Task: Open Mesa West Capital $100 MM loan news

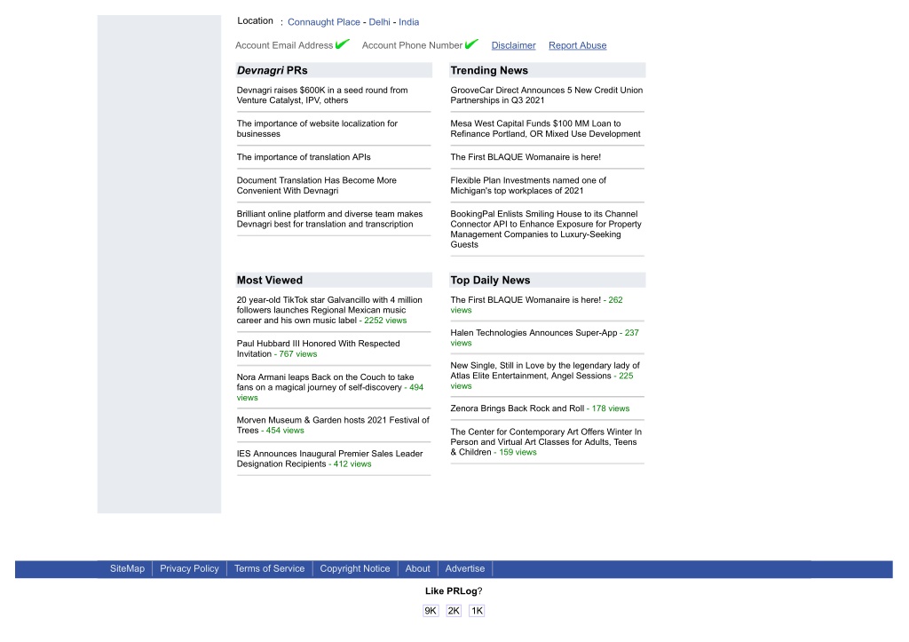Action: [546, 129]
